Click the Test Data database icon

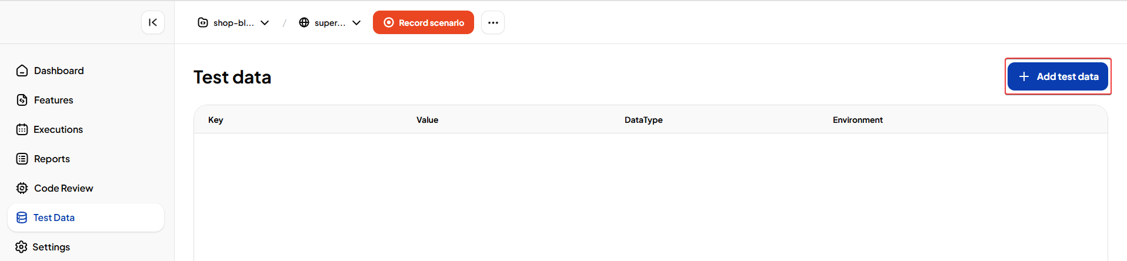pos(22,217)
